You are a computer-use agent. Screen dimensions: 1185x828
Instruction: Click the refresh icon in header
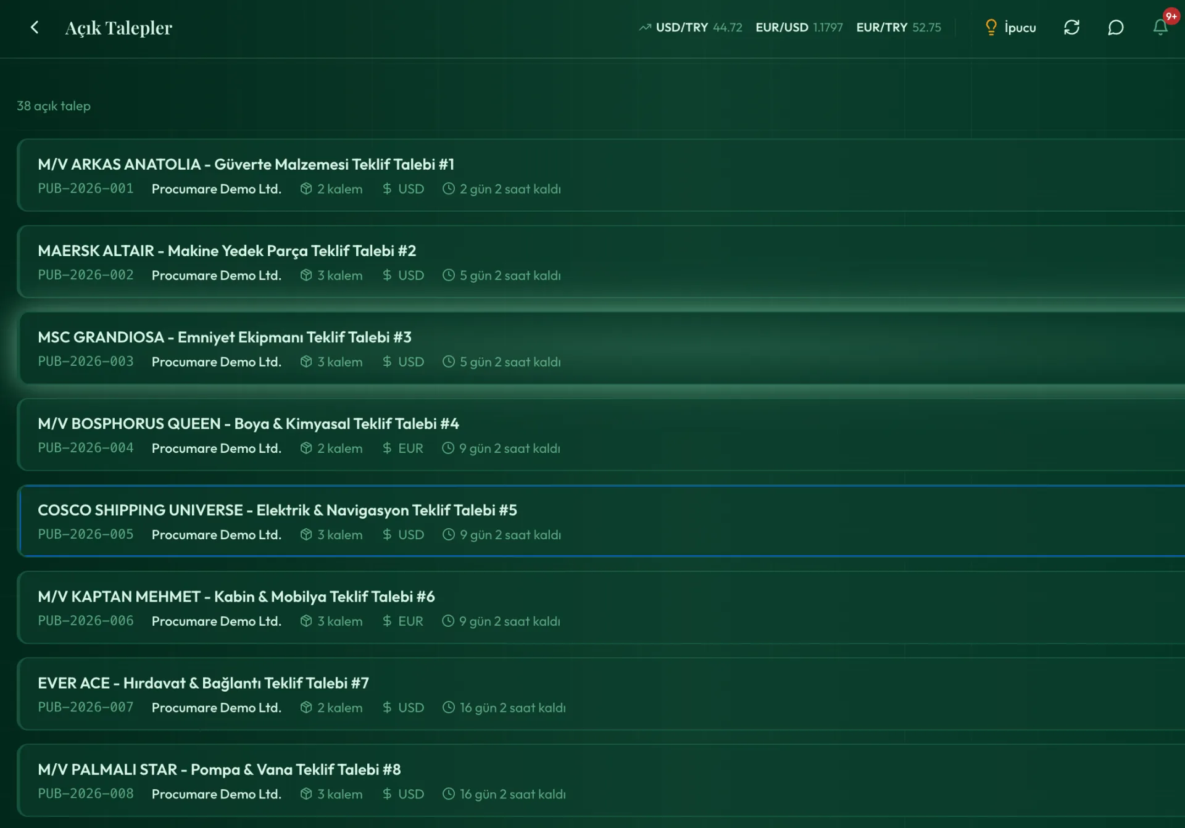point(1071,27)
